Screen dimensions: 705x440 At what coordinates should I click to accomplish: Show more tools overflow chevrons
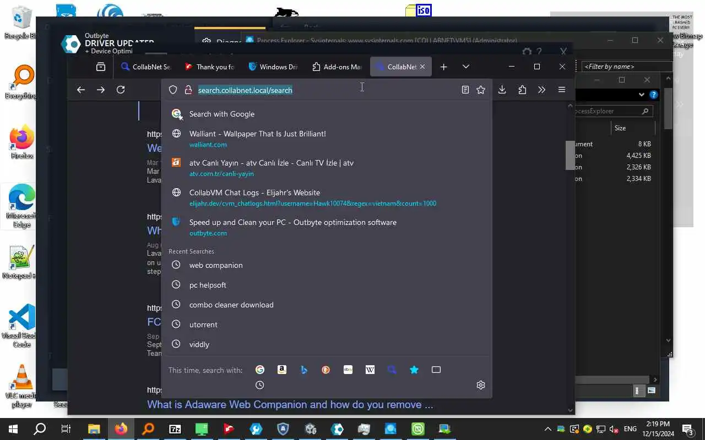pos(541,90)
